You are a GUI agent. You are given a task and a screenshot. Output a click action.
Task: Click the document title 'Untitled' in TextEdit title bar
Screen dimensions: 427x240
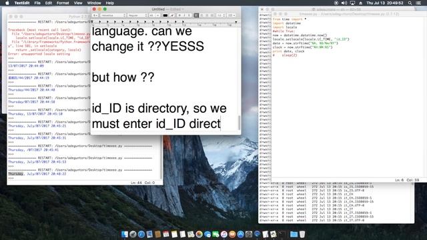point(158,9)
